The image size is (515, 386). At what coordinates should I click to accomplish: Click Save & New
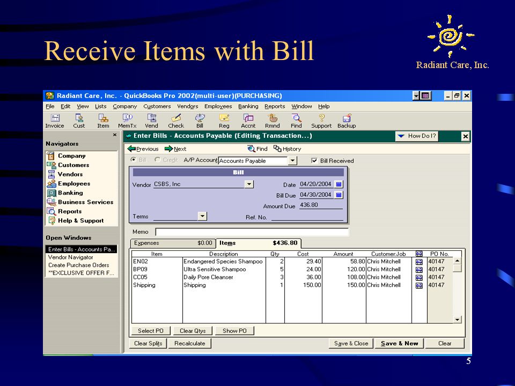399,343
